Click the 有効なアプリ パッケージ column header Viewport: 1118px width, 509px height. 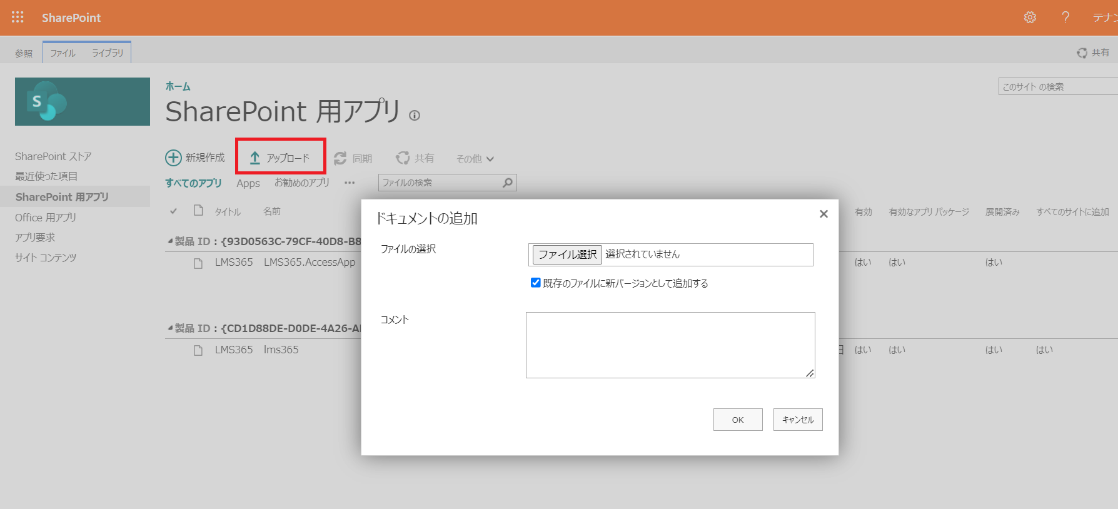pyautogui.click(x=929, y=212)
